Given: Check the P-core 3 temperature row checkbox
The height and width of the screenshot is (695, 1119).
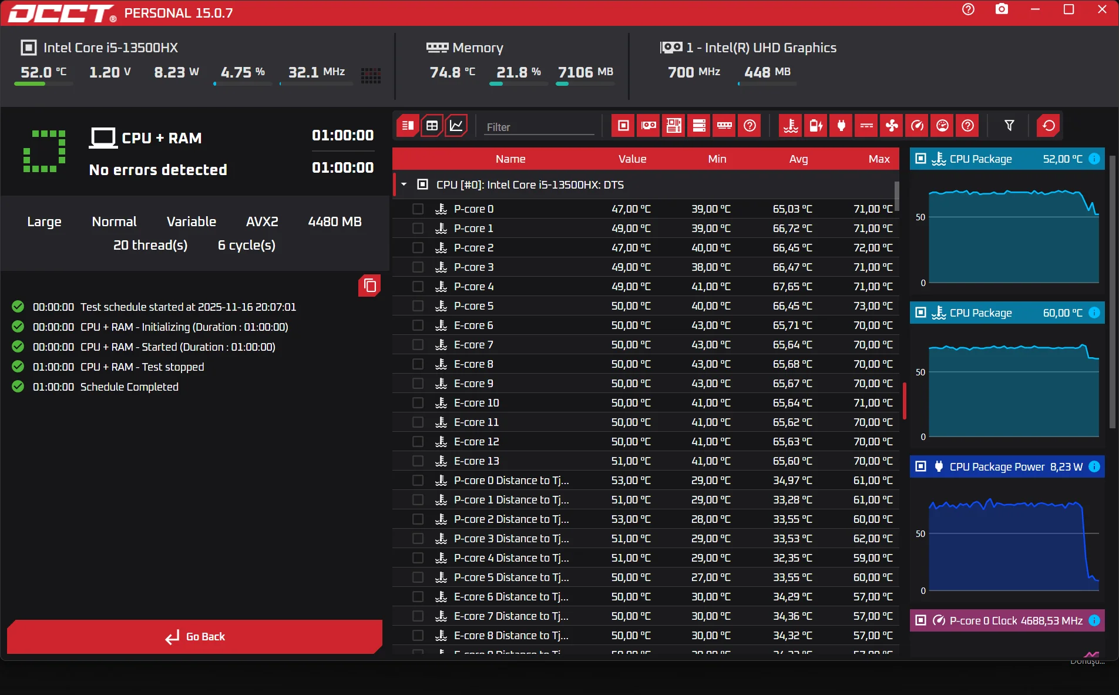Looking at the screenshot, I should point(418,267).
